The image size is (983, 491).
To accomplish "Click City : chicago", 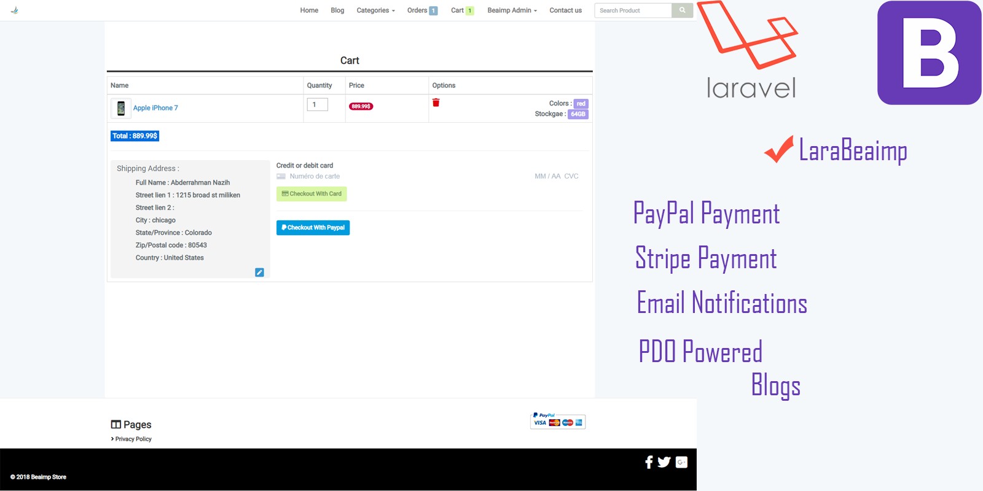I will [x=155, y=220].
